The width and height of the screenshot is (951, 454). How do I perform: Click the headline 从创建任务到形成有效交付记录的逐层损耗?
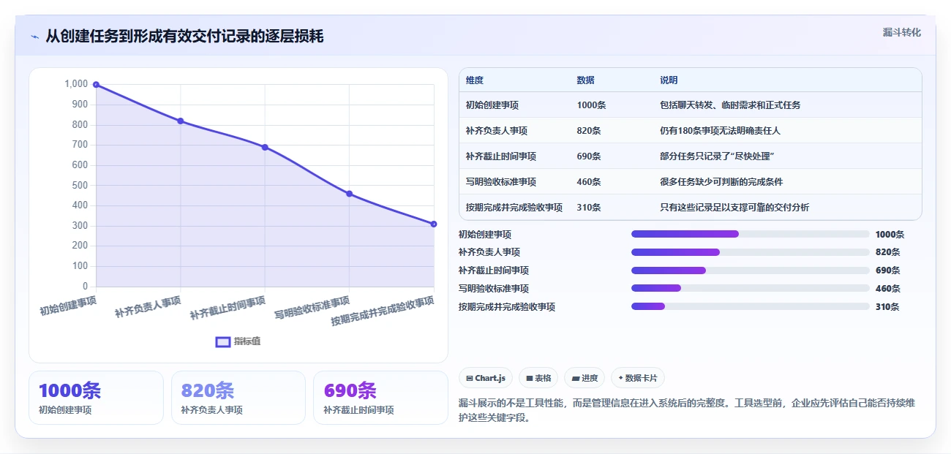click(184, 37)
